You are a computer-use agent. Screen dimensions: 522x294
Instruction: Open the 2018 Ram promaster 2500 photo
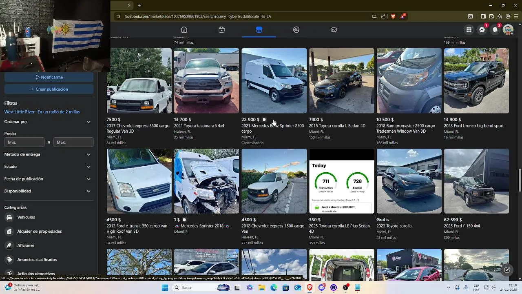click(409, 81)
